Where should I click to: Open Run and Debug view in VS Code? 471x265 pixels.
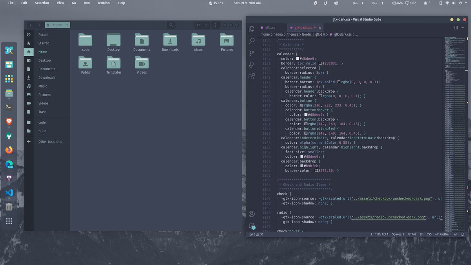tap(252, 64)
